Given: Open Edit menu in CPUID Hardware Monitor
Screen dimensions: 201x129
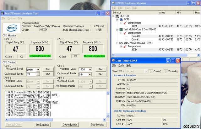Looking at the screenshot, I should (x=120, y=8).
